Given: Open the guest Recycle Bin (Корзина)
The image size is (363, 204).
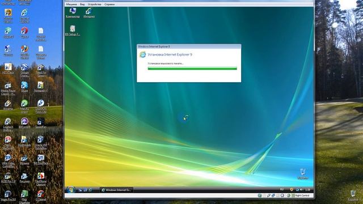Looking at the screenshot, I should click(x=302, y=174).
